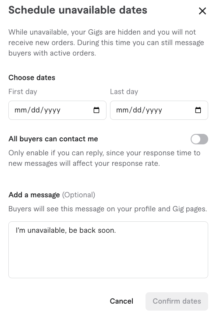
Task: Click the Last day label
Action: pos(124,91)
